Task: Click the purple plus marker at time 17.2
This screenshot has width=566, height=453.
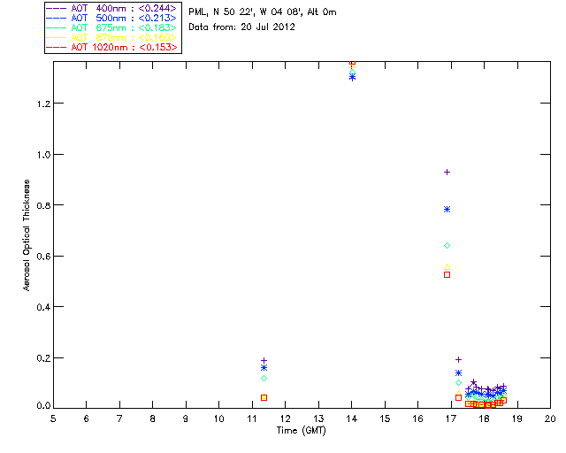Action: [458, 360]
